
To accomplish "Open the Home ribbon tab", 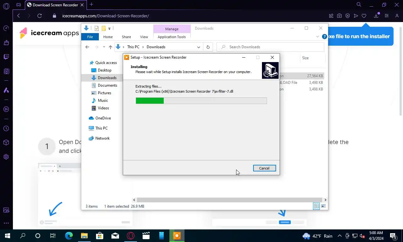I will (x=108, y=37).
